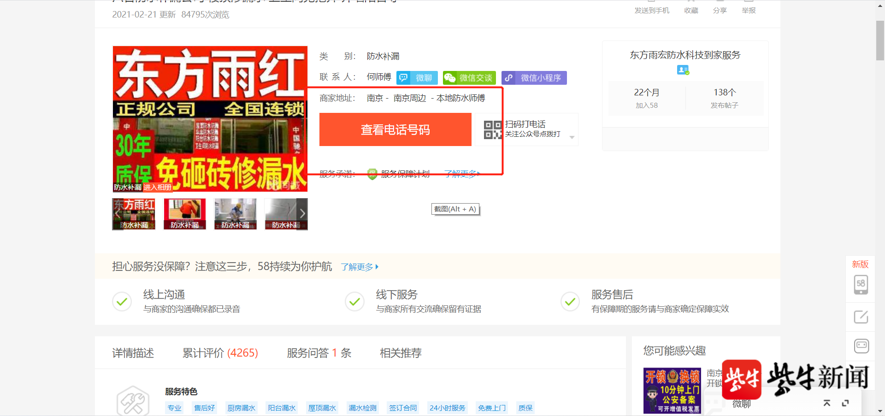Select the third 防水补漏 thumbnail
This screenshot has width=885, height=416.
236,214
